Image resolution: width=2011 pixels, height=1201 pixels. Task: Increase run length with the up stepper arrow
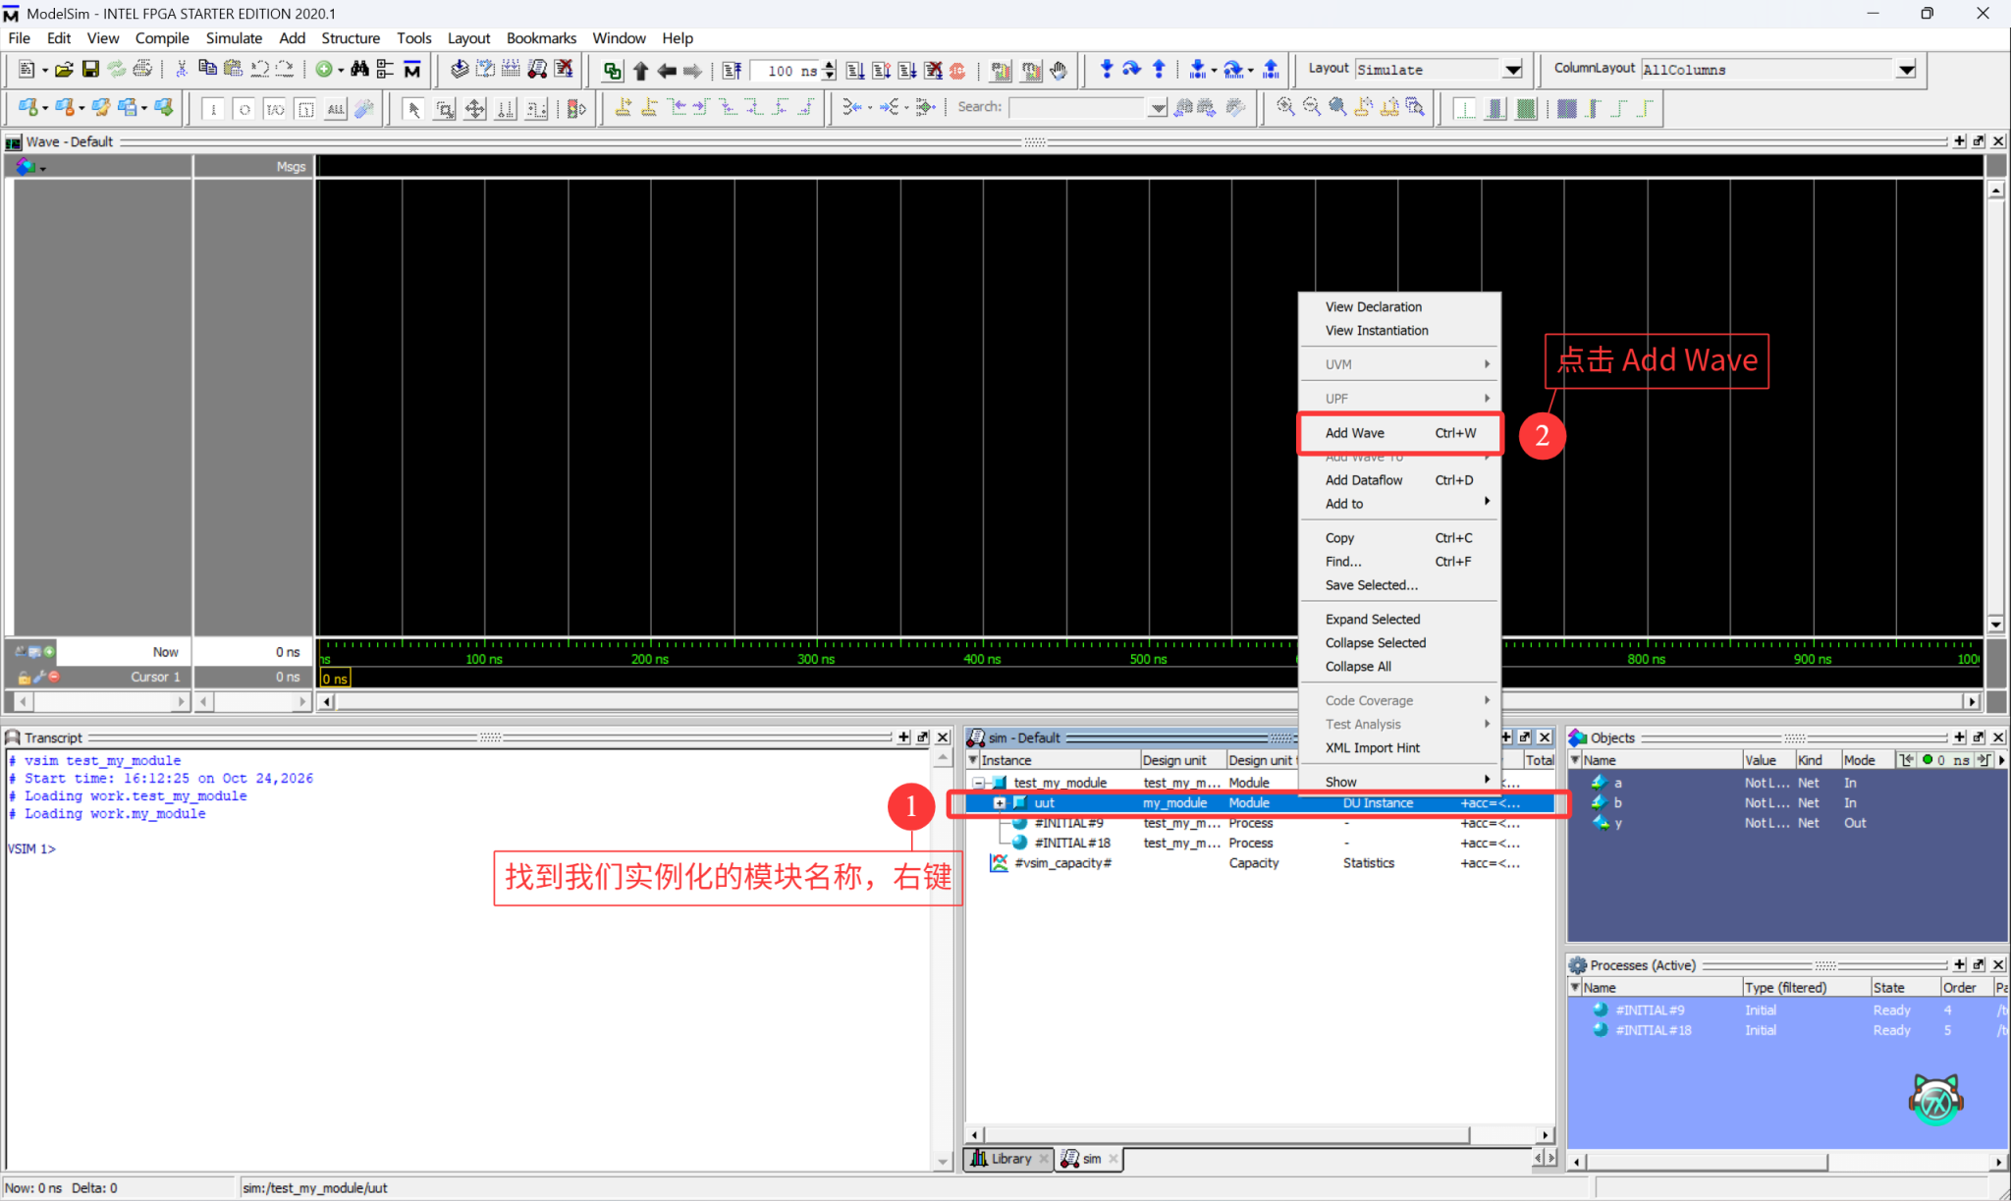click(x=830, y=65)
